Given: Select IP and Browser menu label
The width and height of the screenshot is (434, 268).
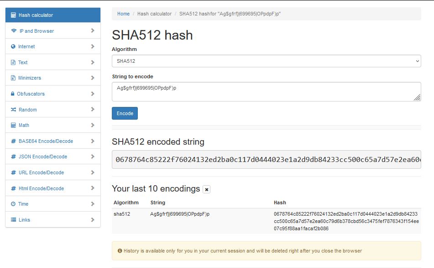Looking at the screenshot, I should (x=37, y=31).
